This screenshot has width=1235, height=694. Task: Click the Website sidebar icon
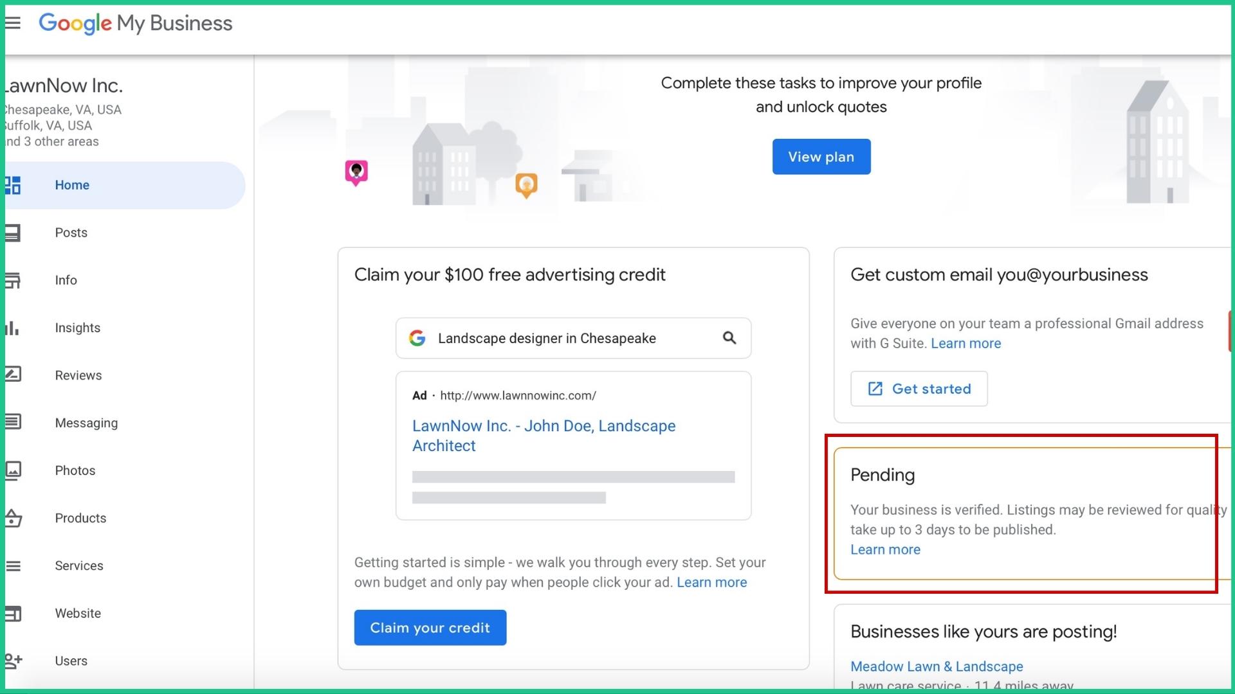coord(13,614)
